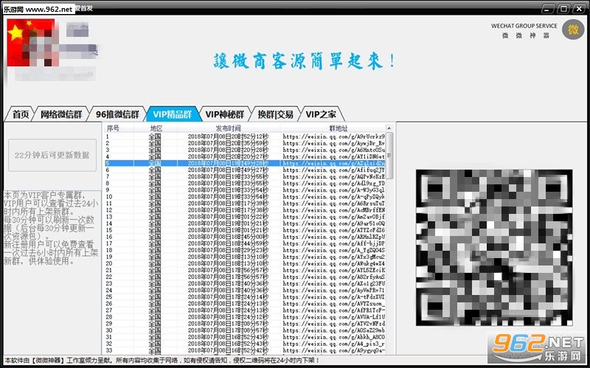590x368 pixels.
Task: Click the 22分钟后可更新数据 button
Action: pyautogui.click(x=52, y=155)
